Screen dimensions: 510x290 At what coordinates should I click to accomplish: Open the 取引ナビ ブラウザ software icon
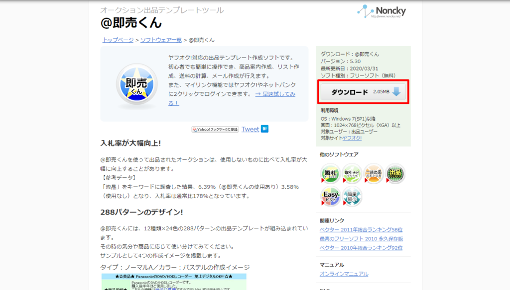tap(352, 173)
